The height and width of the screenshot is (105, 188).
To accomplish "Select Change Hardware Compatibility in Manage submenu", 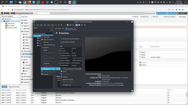I will [73, 69].
